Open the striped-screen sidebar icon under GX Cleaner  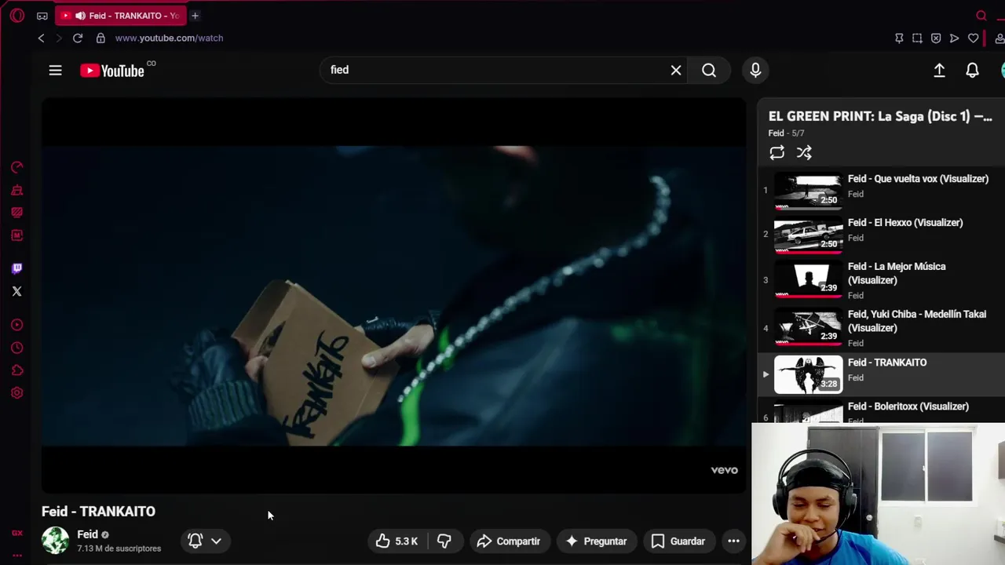click(x=16, y=213)
